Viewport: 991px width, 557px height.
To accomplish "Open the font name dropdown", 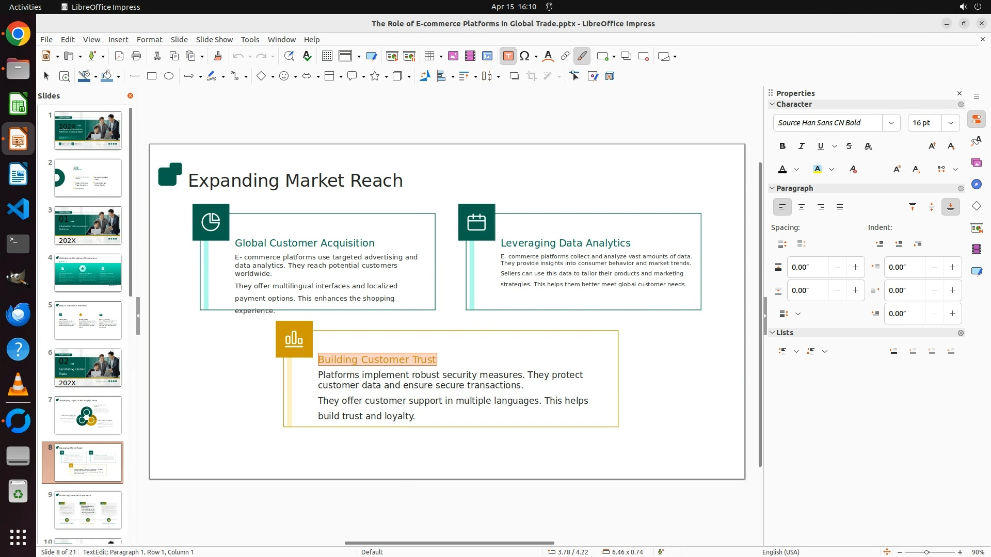I will (x=891, y=123).
